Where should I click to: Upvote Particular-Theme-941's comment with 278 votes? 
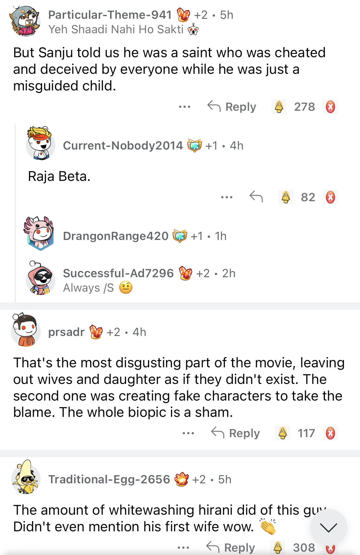(279, 107)
